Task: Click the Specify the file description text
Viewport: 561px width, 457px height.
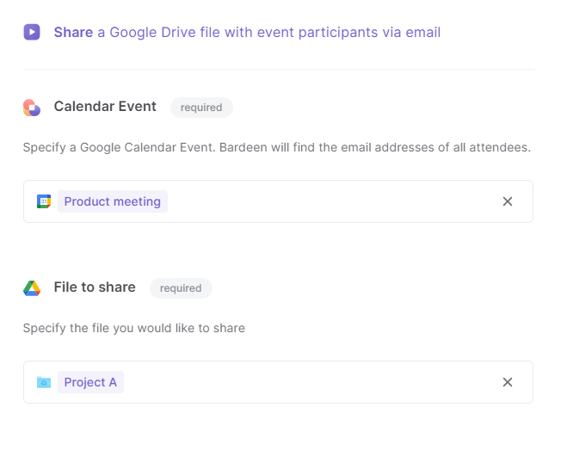Action: click(x=134, y=328)
